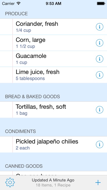Open Pickled jalapeño chilies info icon
Image resolution: width=107 pixels, height=190 pixels.
99,144
